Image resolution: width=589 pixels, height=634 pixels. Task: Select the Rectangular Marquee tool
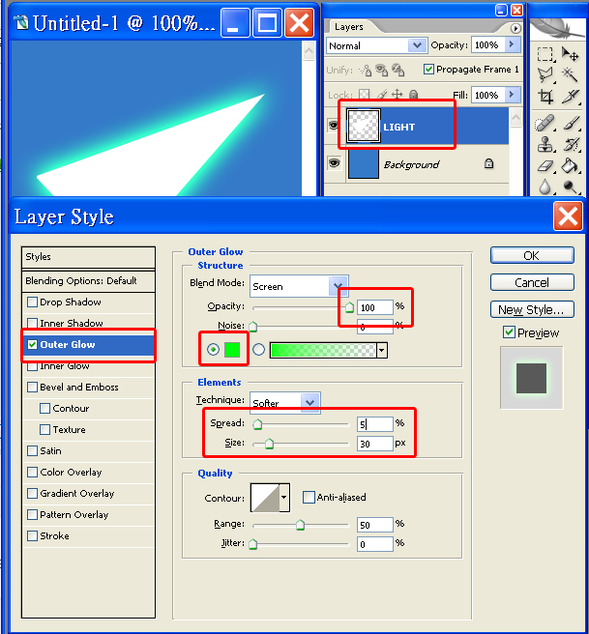pyautogui.click(x=545, y=54)
